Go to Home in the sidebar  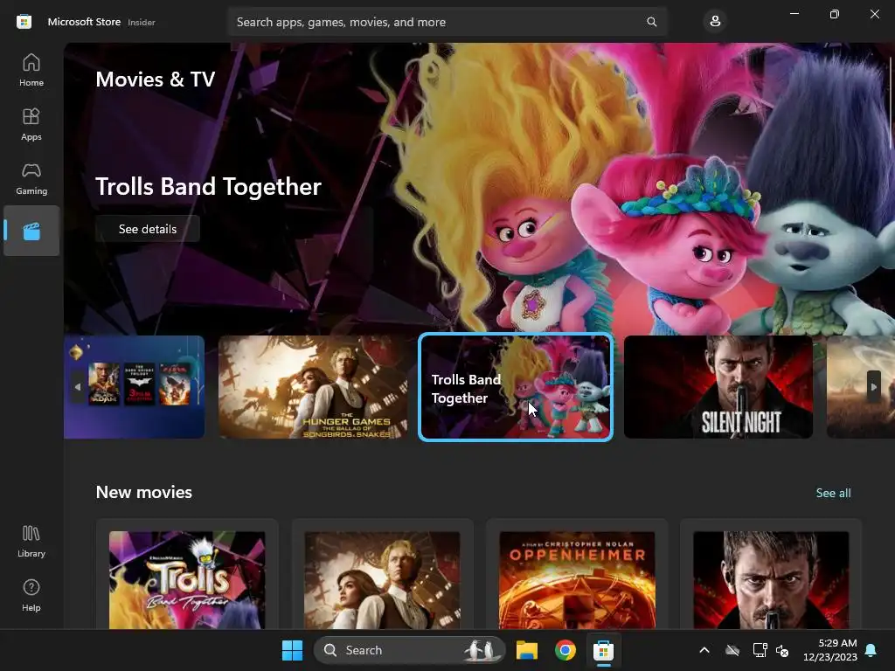pyautogui.click(x=31, y=70)
